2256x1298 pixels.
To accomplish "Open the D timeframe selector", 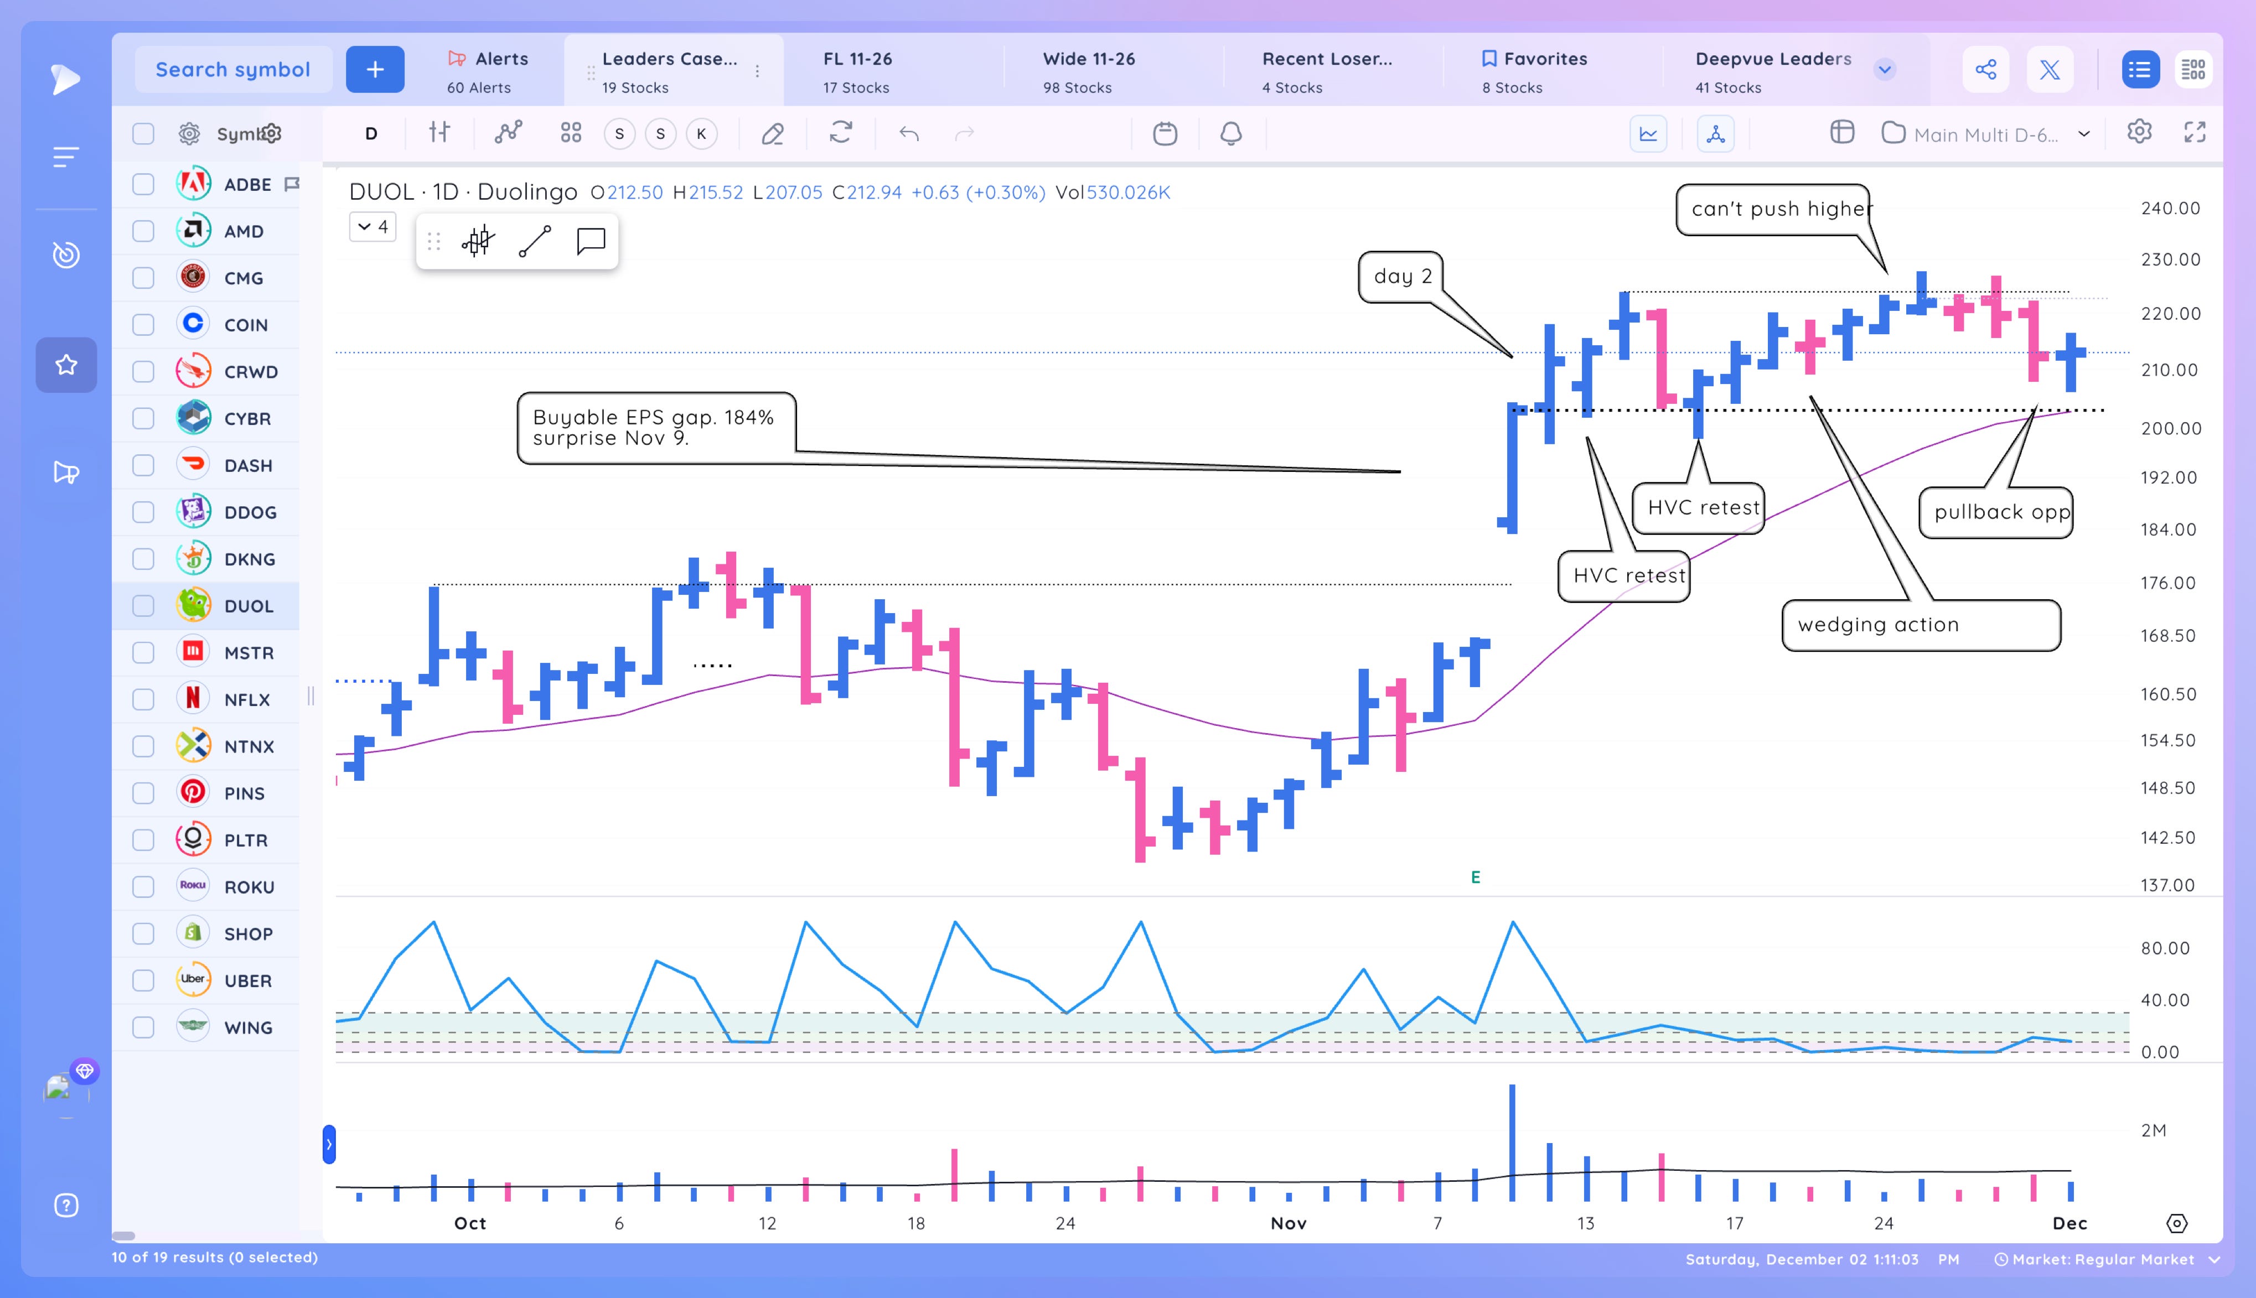I will pyautogui.click(x=371, y=134).
